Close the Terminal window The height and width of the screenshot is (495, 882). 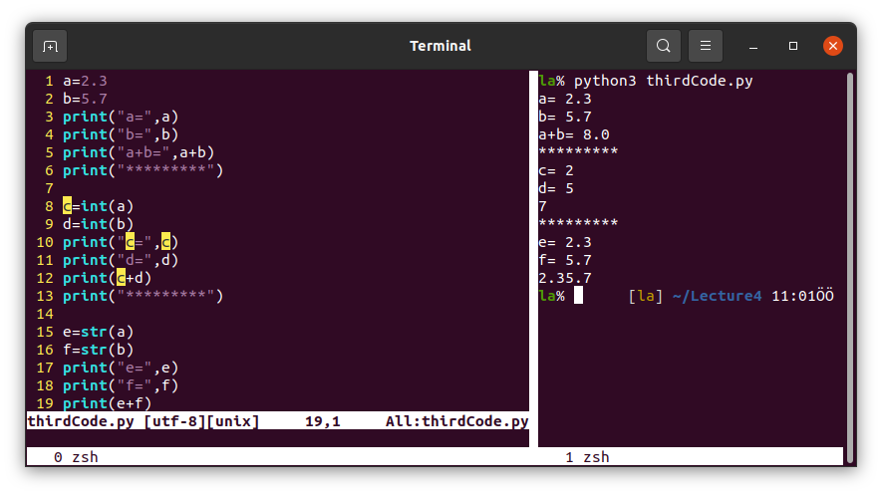coord(833,46)
